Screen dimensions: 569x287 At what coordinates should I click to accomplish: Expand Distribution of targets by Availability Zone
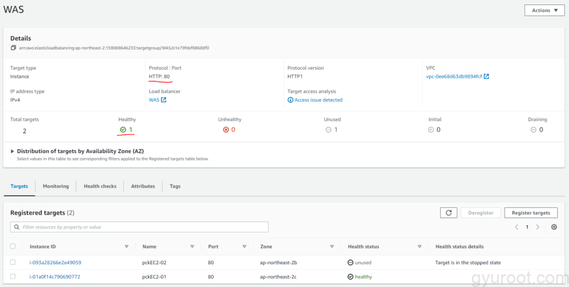[x=13, y=151]
